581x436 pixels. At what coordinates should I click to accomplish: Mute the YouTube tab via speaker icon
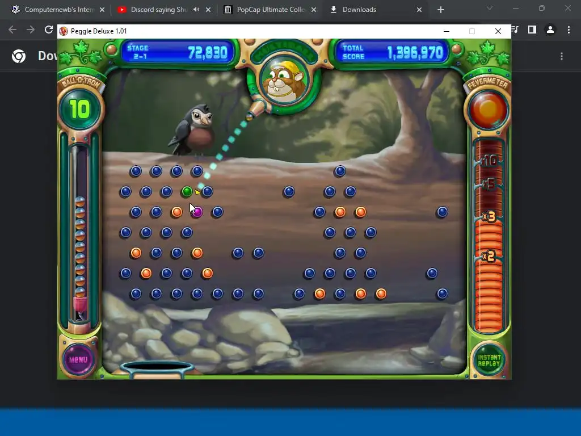tap(196, 10)
